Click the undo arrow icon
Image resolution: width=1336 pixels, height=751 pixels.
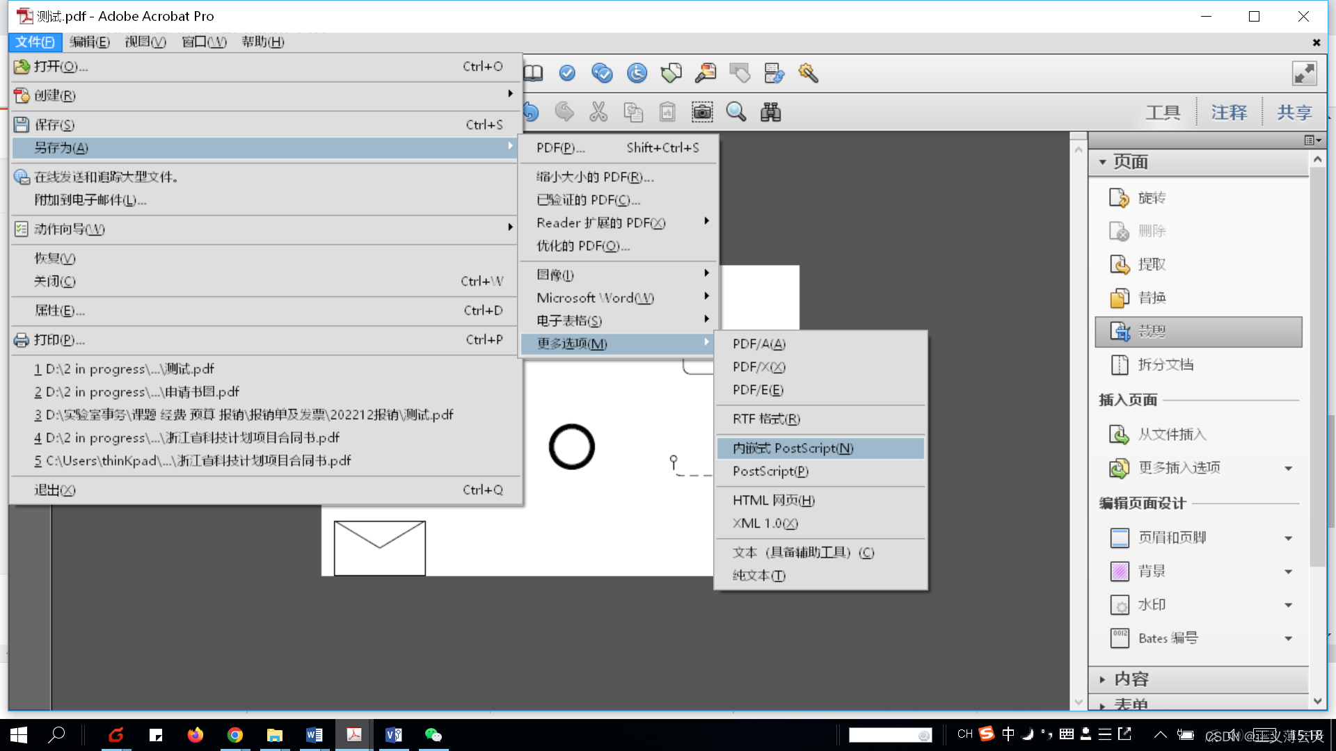pos(529,111)
